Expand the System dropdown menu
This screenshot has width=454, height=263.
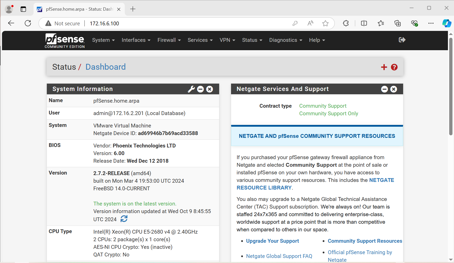point(104,40)
